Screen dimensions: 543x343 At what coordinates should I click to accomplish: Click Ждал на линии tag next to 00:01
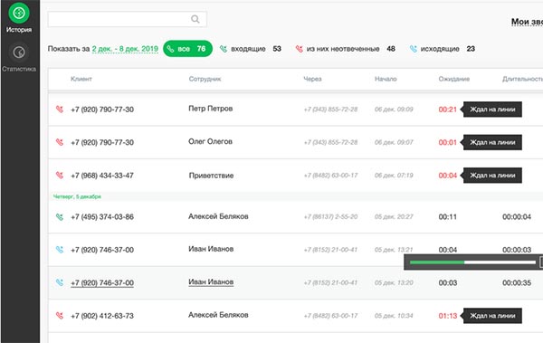(492, 142)
